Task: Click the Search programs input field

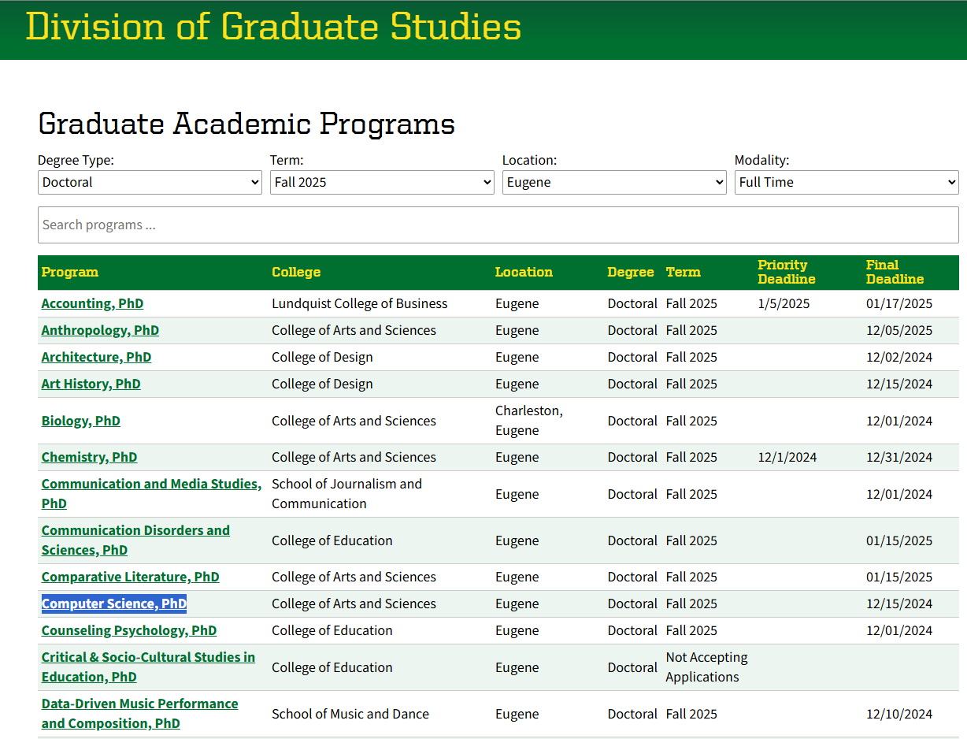Action: [498, 225]
